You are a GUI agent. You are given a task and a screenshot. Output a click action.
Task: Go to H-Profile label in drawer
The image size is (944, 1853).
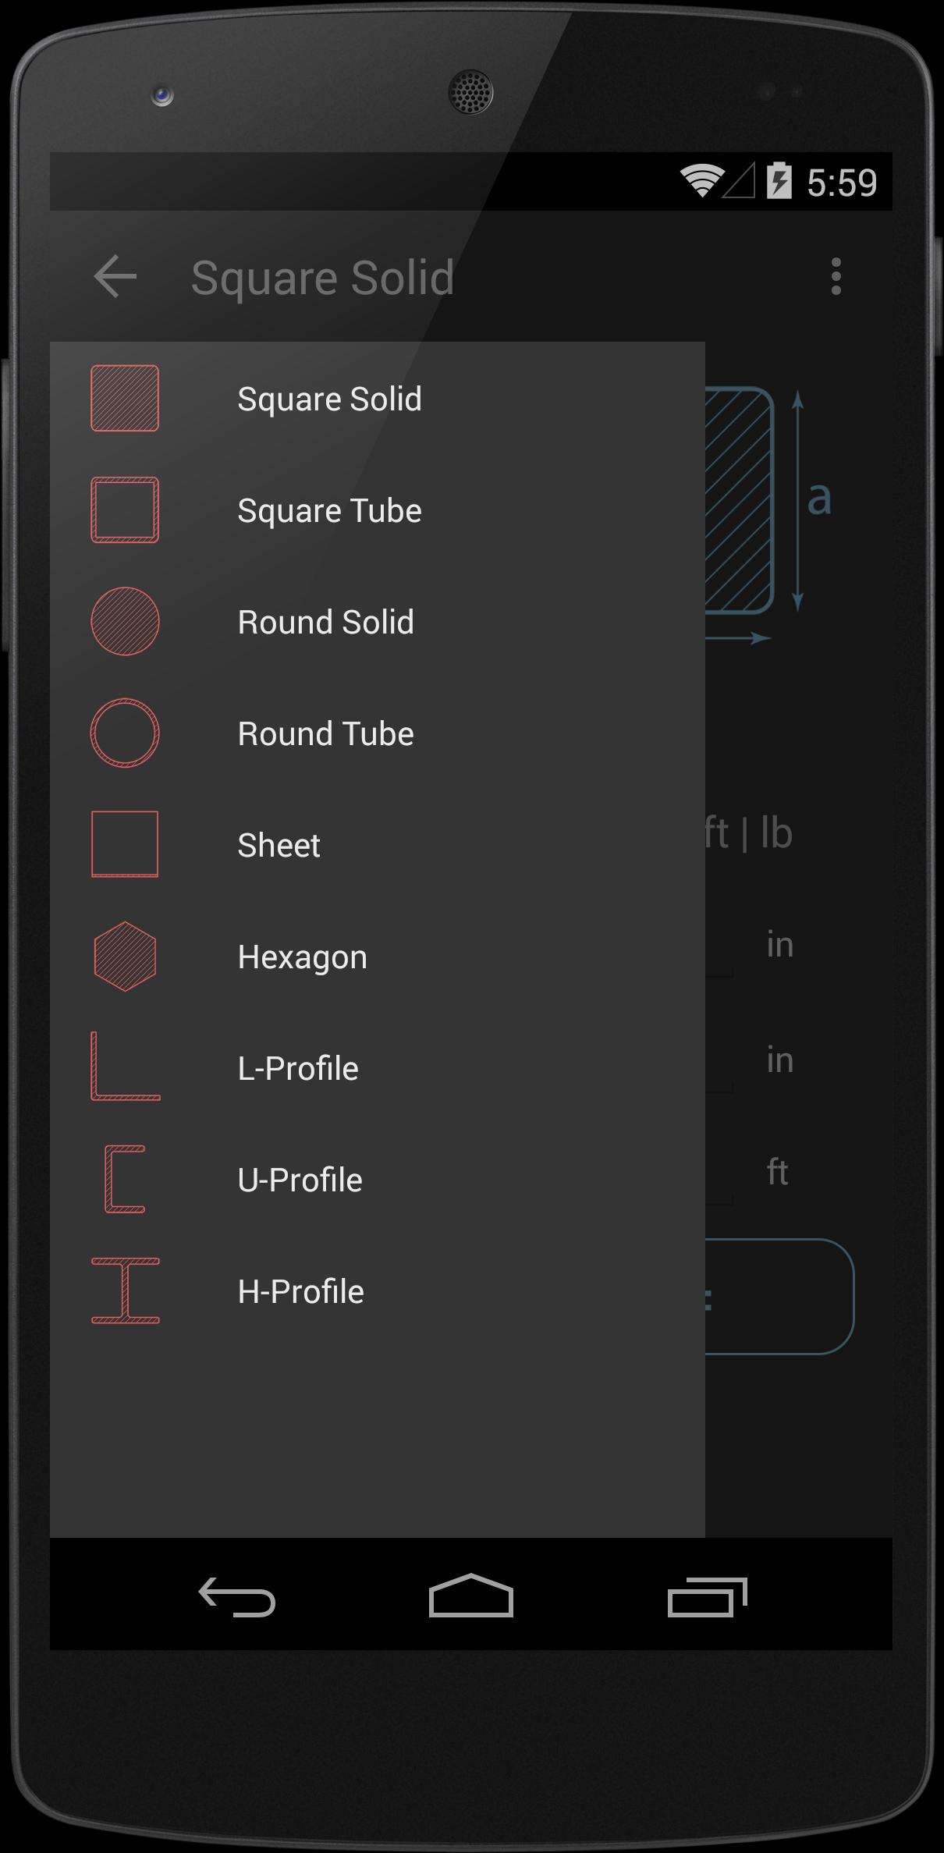[300, 1292]
